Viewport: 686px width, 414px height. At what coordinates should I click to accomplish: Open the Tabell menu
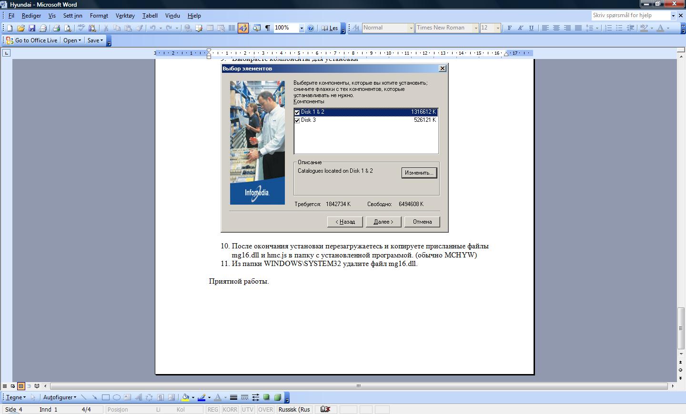coord(150,16)
